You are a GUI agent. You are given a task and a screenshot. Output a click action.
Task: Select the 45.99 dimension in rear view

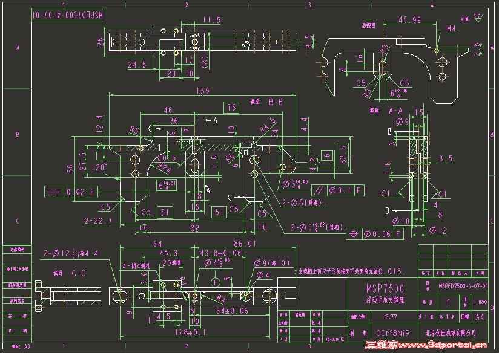pyautogui.click(x=409, y=20)
